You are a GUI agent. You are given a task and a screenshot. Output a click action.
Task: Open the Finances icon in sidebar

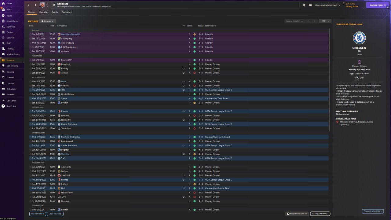tap(3, 94)
